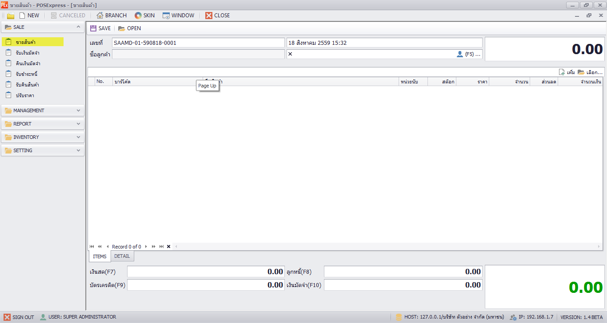The height and width of the screenshot is (323, 607).
Task: Click the เลขที่ document number field
Action: (198, 43)
